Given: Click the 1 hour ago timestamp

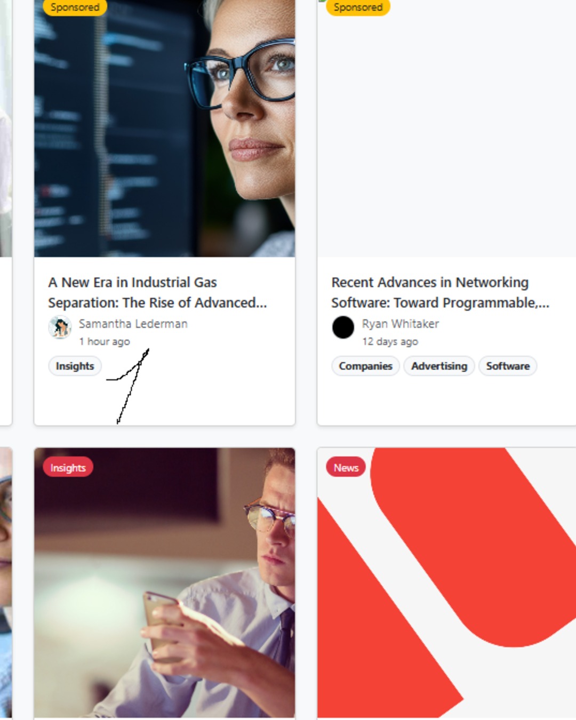Looking at the screenshot, I should click(x=105, y=341).
